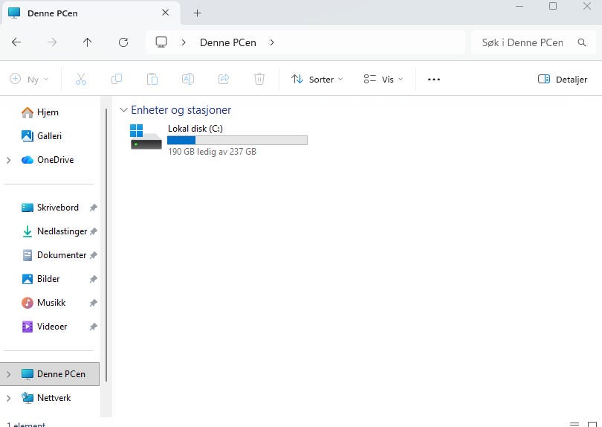Viewport: 602px width, 427px height.
Task: Click the Lokal disk (C:) name label
Action: 195,129
